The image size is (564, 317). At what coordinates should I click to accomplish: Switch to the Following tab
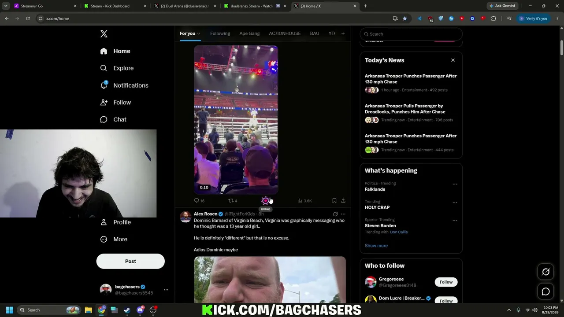pos(220,33)
